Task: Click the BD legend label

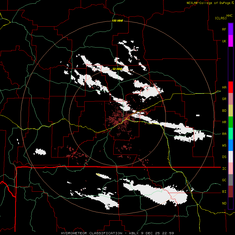Action: pyautogui.click(x=224, y=111)
